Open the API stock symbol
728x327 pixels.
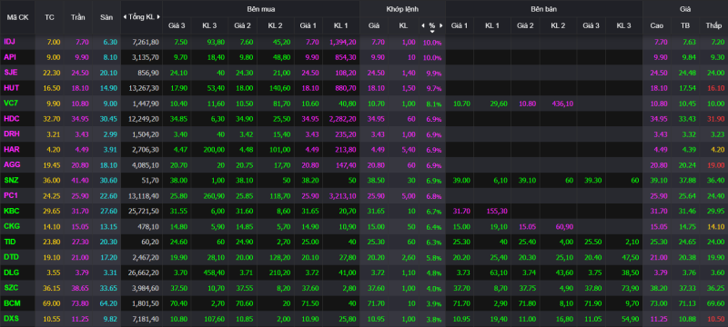click(10, 57)
